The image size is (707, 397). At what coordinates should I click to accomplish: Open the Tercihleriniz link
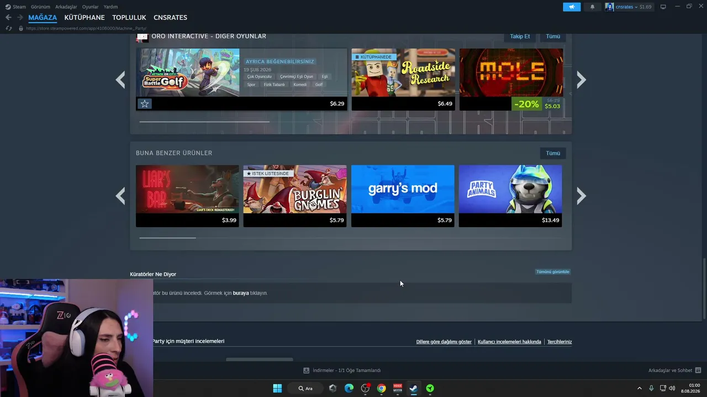pos(560,342)
